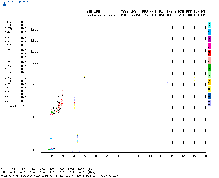Select the SSE orange legend swatch
Screen dimensions: 219x178
click(x=209, y=82)
